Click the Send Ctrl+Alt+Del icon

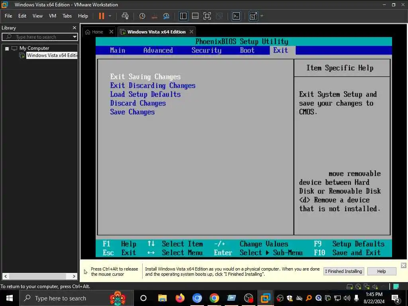[125, 16]
